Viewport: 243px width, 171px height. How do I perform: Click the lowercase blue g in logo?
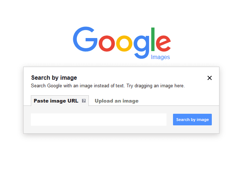pos(141,47)
